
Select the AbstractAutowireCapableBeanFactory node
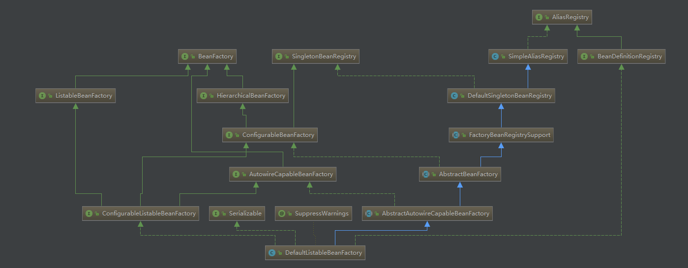click(427, 214)
